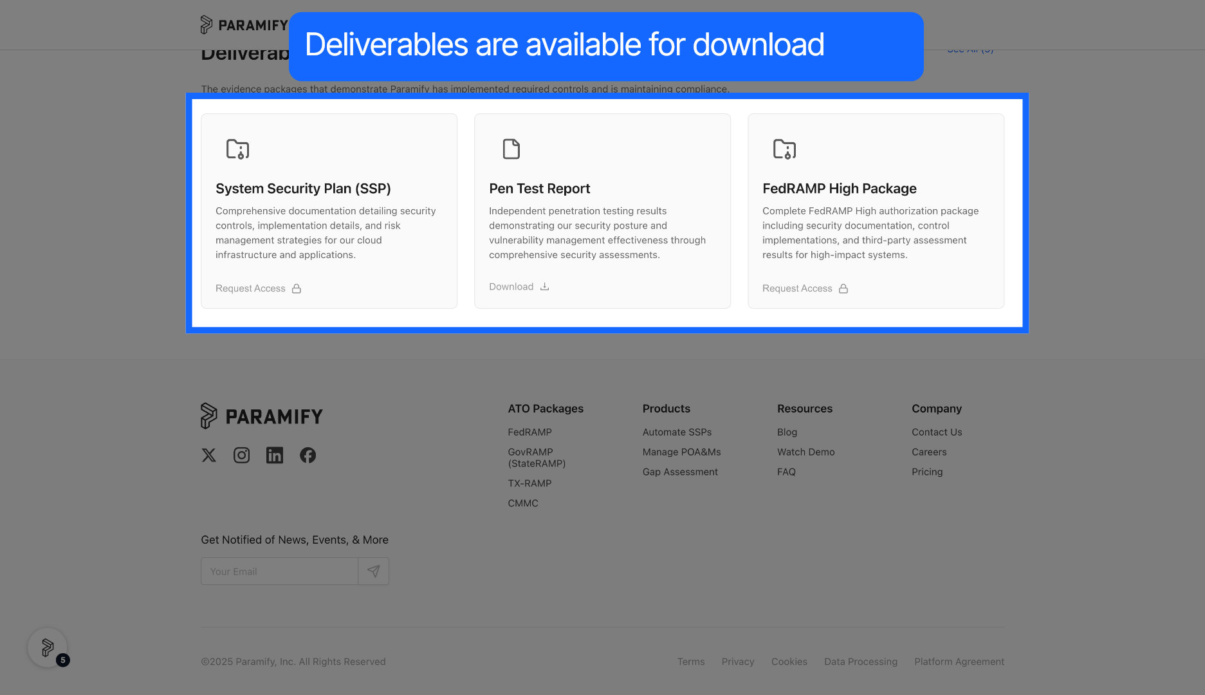Viewport: 1205px width, 695px height.
Task: Go to Manage POA&Ms product page
Action: [x=682, y=452]
